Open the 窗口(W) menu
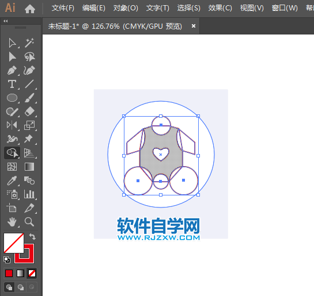Viewport: 314px width, 296px height. (285, 8)
